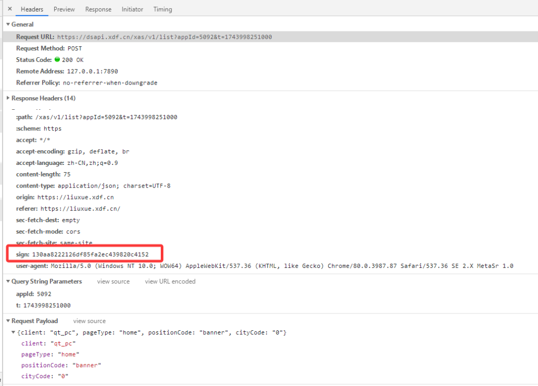Collapse the General section
The width and height of the screenshot is (538, 386).
(8, 25)
